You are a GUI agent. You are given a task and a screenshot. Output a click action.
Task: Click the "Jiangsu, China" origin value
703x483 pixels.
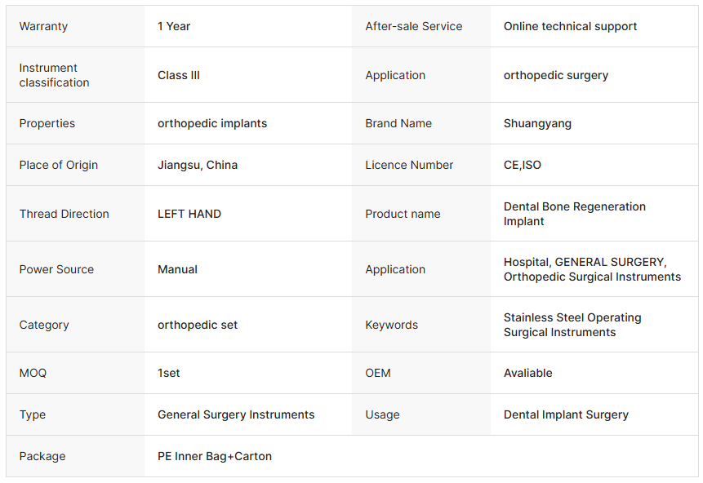click(198, 165)
